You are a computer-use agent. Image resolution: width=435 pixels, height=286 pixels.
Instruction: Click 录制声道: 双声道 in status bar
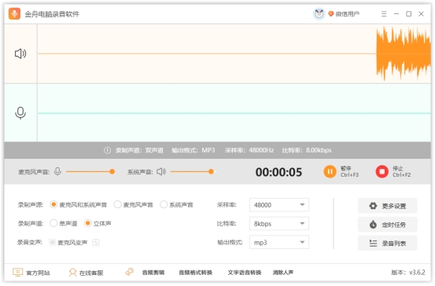(139, 150)
